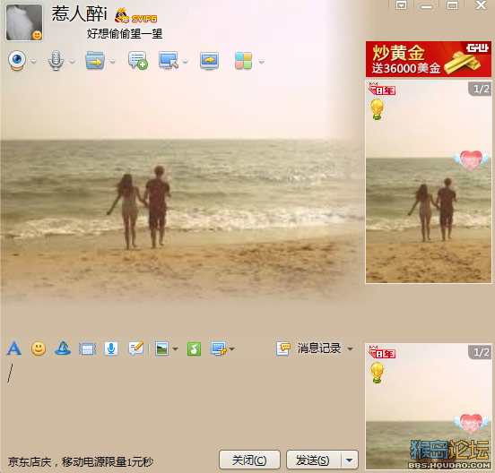Click the SVIP6 membership badge
Image resolution: width=495 pixels, height=473 pixels.
(144, 19)
